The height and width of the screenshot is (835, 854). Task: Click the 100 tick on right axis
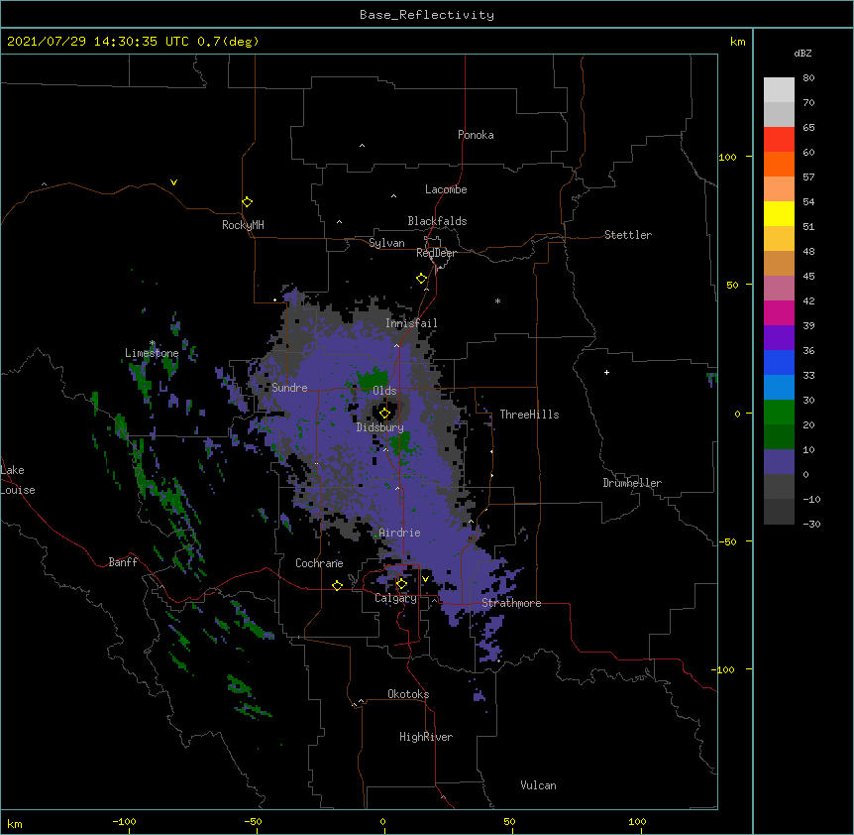tap(727, 158)
